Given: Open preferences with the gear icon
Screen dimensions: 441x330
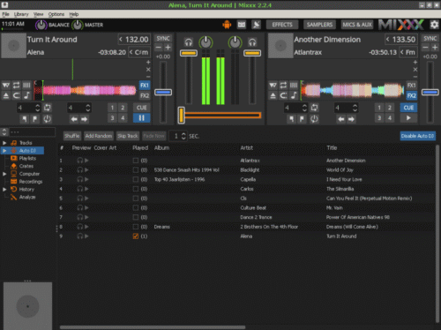Looking at the screenshot, I should point(434,25).
